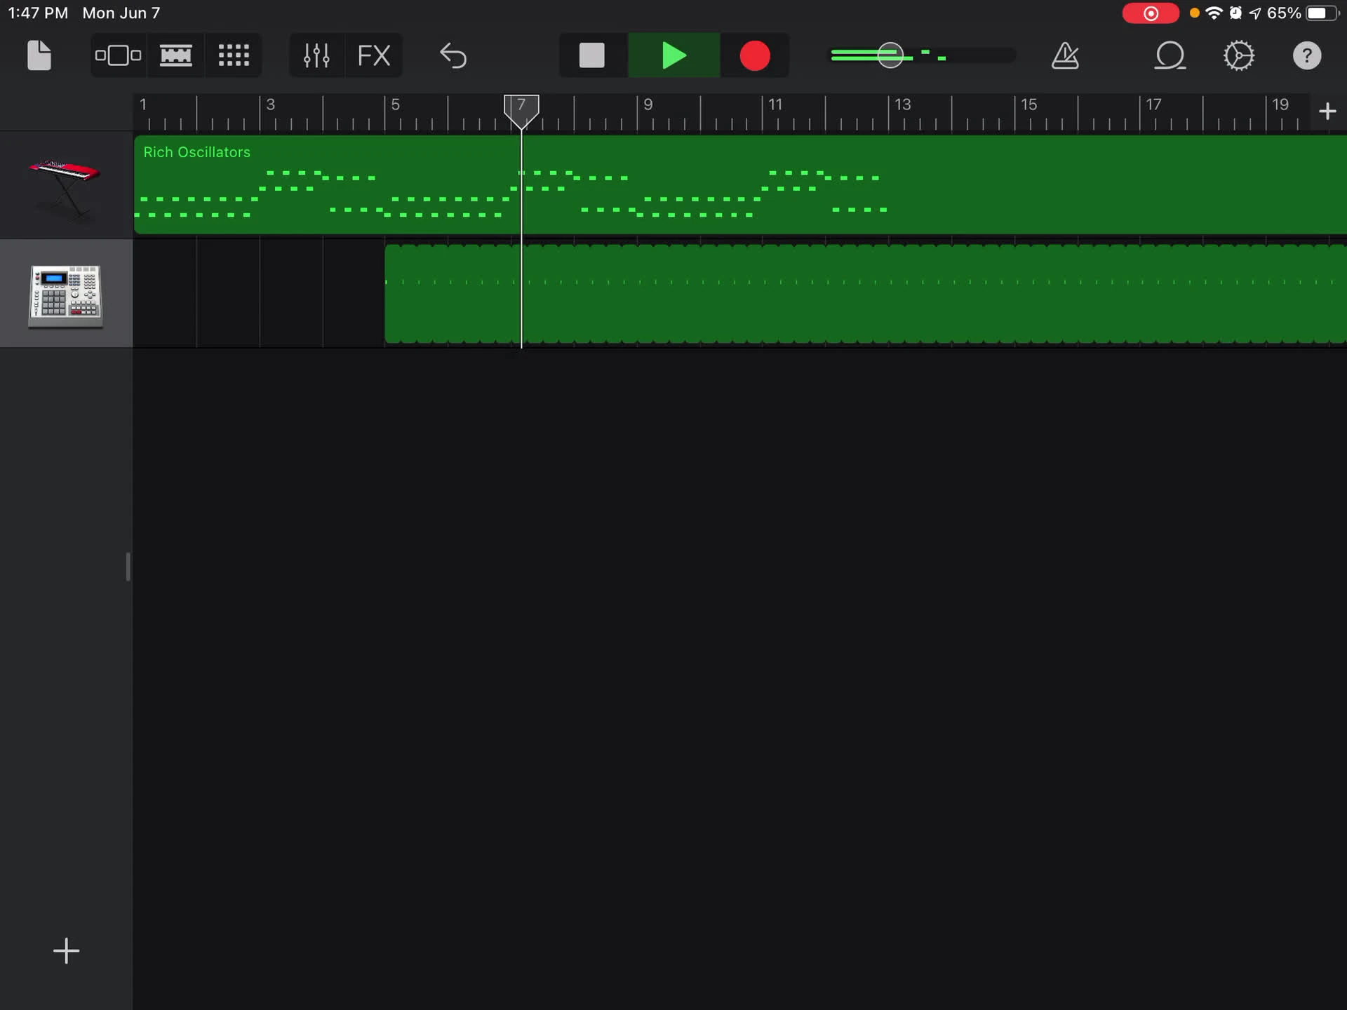Select the Tracks view icon
The image size is (1347, 1010).
tap(118, 55)
